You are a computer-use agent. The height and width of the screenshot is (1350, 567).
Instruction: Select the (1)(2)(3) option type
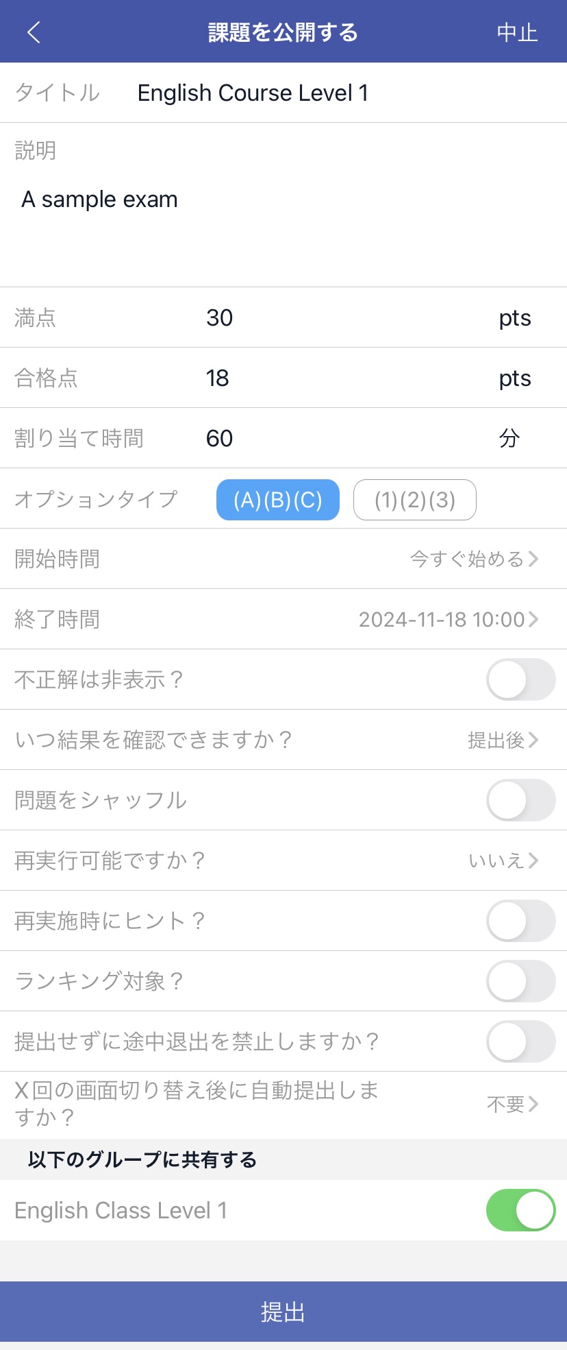point(414,500)
